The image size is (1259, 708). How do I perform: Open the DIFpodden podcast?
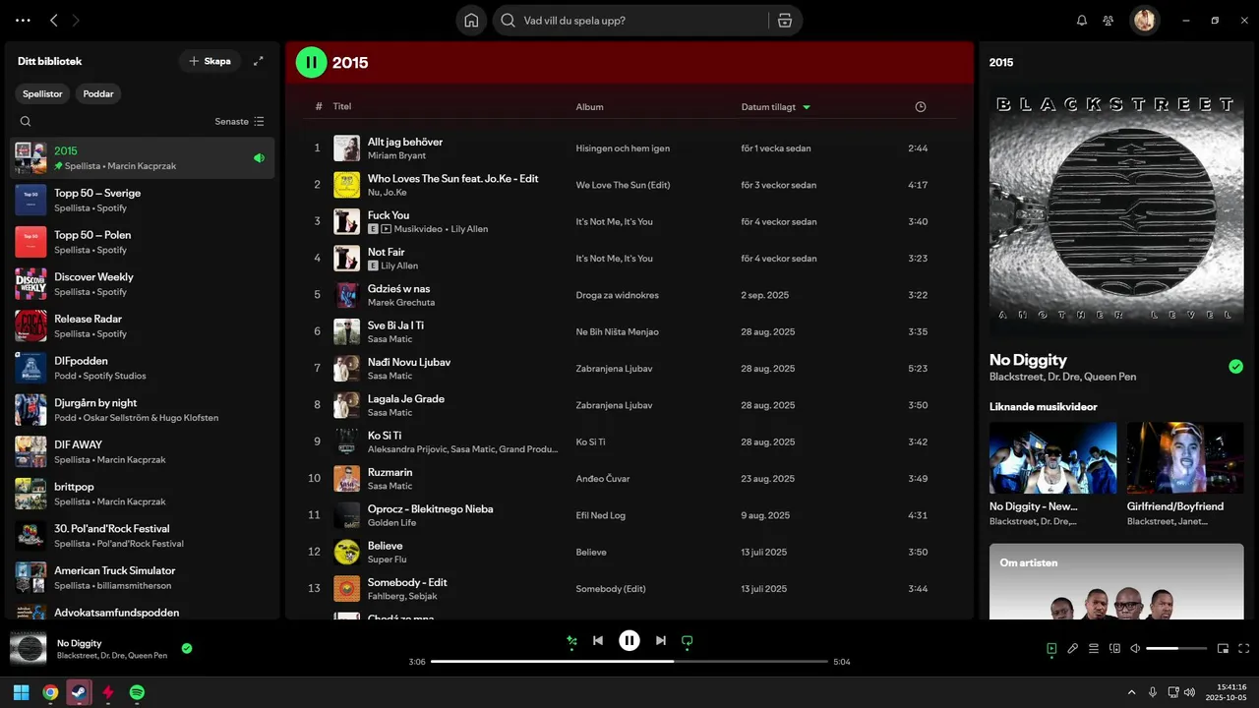(143, 368)
